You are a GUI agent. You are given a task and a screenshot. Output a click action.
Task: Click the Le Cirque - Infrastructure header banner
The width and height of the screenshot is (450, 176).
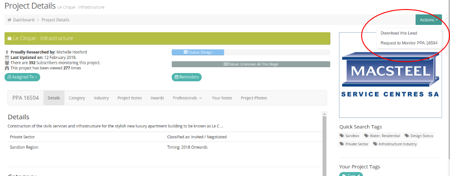(167, 39)
